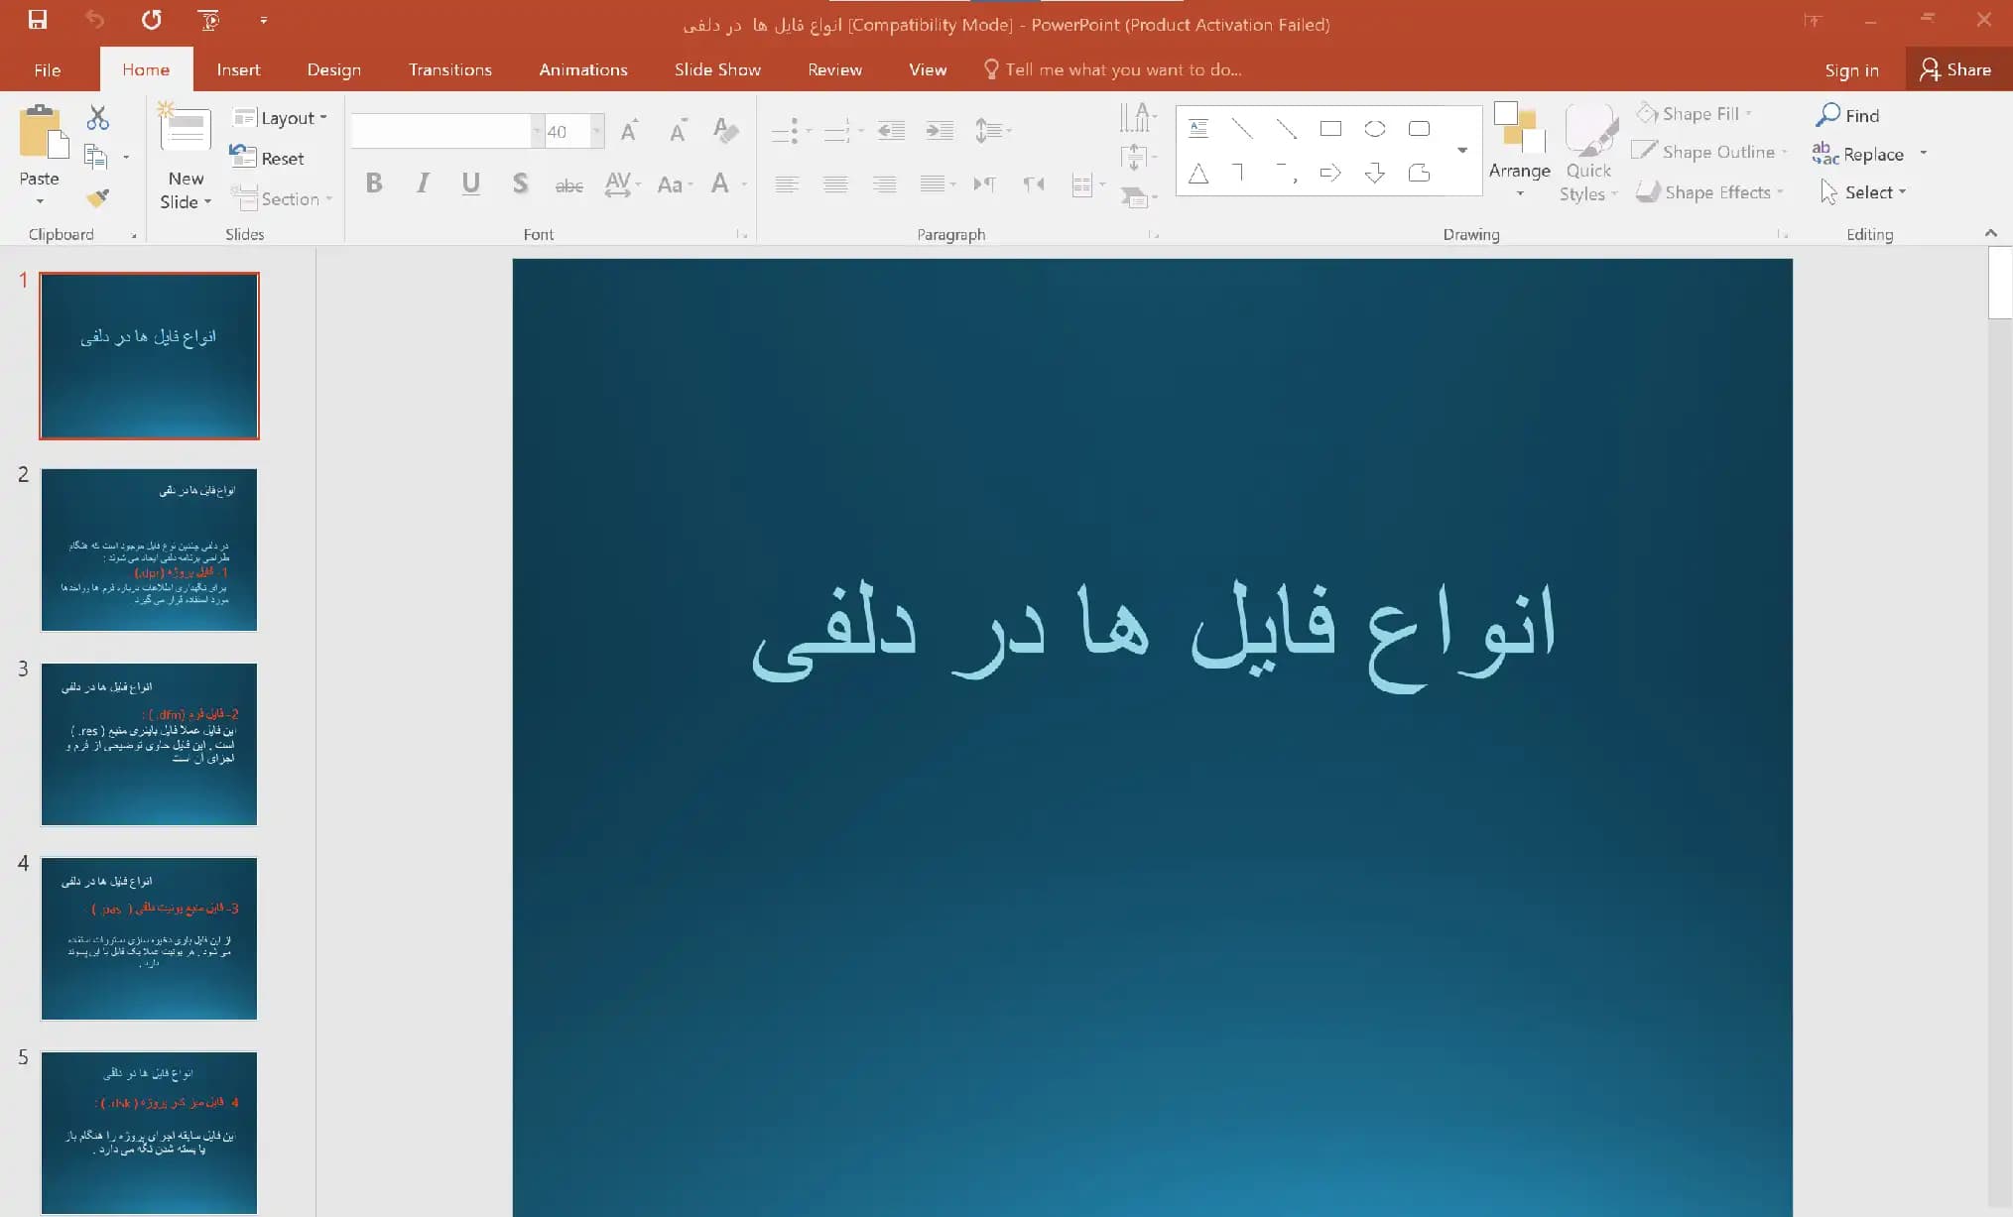Select the triangle shape in gallery
2013x1217 pixels.
(1198, 174)
